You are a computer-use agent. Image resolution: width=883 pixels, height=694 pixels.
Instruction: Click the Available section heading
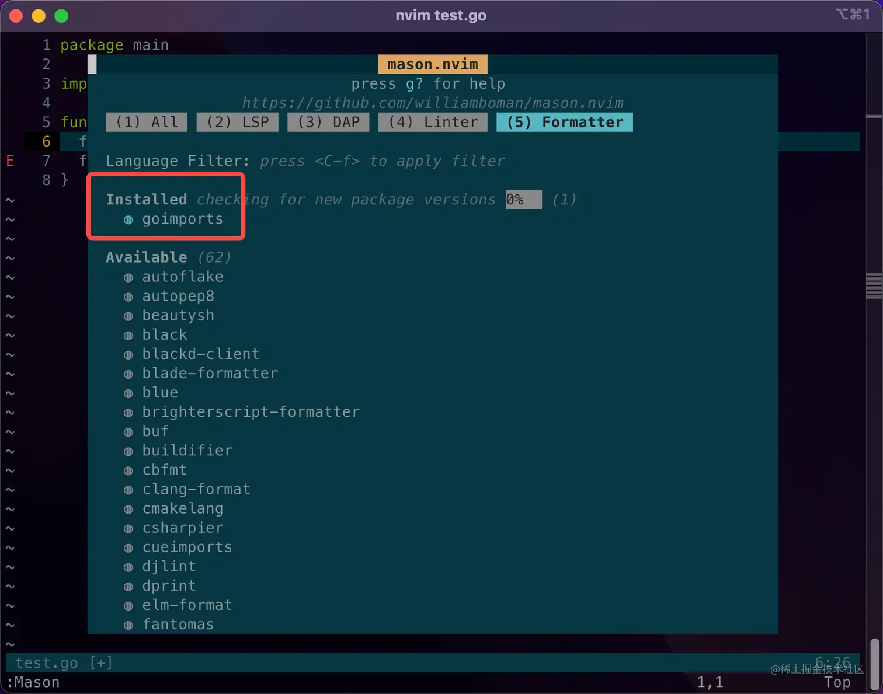(147, 257)
